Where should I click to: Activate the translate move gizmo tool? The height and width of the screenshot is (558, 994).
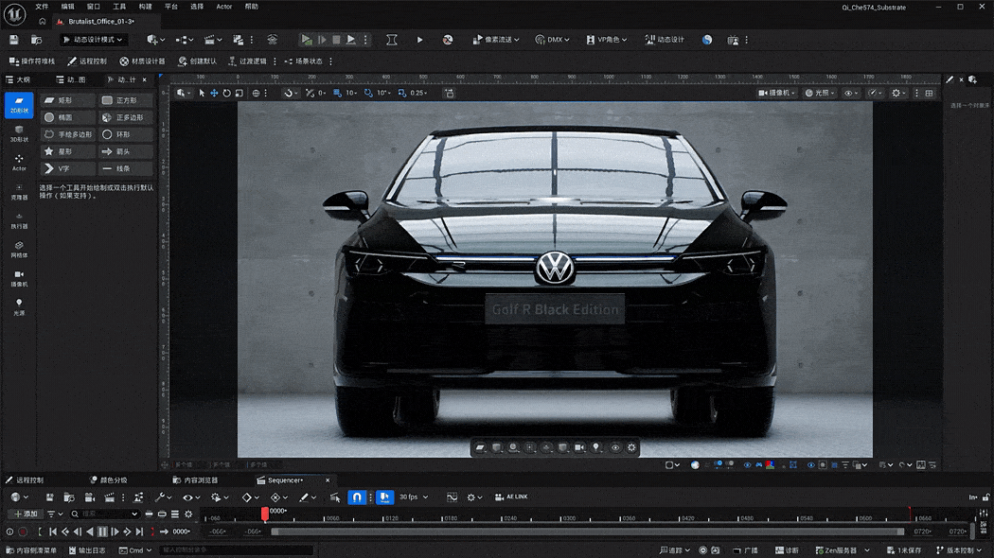pos(214,93)
